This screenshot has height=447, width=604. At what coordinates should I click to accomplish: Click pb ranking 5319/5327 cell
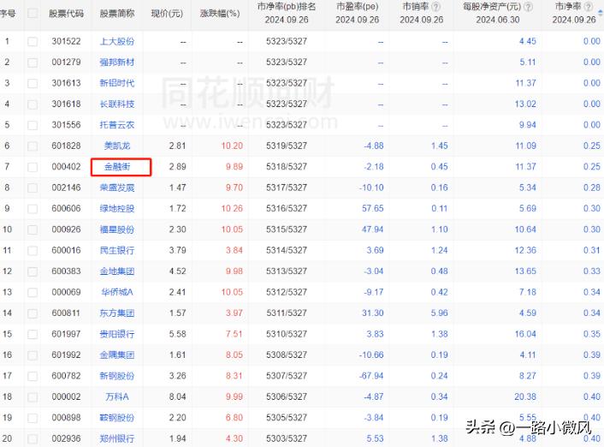287,146
